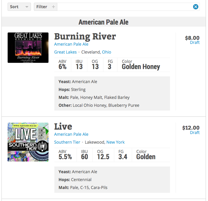
Task: Click the plus icon beside Filter
Action: pyautogui.click(x=53, y=7)
